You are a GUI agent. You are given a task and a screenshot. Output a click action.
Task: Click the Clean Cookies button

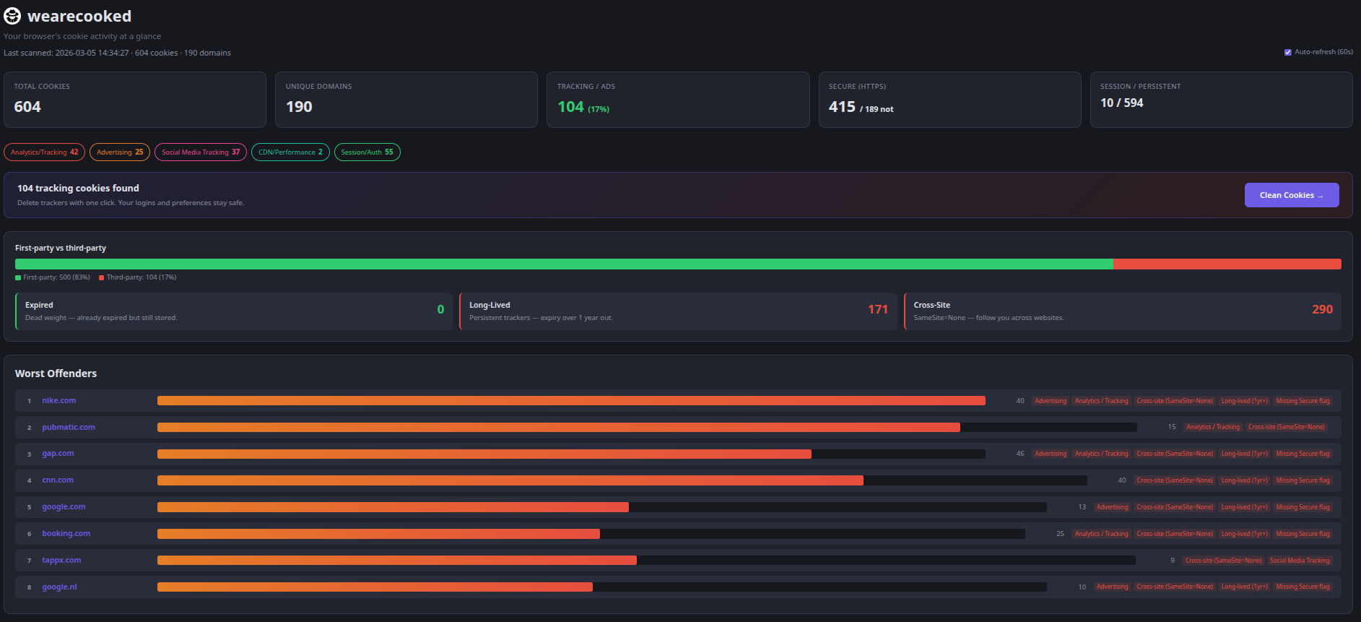tap(1291, 195)
